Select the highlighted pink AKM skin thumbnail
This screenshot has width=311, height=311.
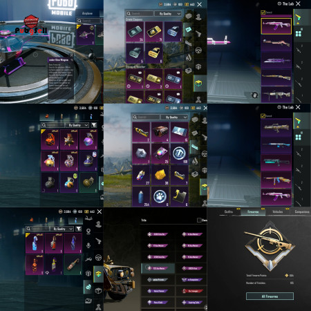[276, 26]
